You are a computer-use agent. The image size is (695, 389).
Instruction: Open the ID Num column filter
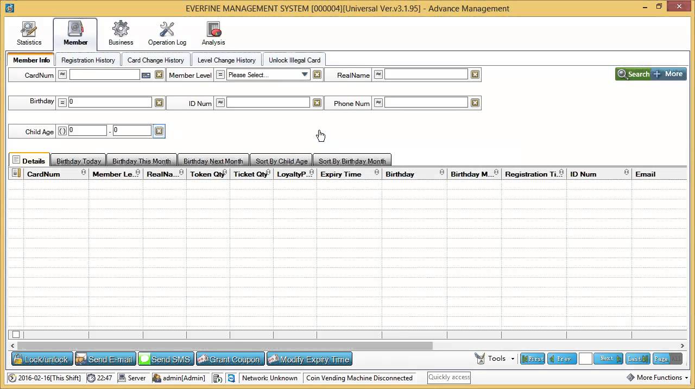click(627, 172)
